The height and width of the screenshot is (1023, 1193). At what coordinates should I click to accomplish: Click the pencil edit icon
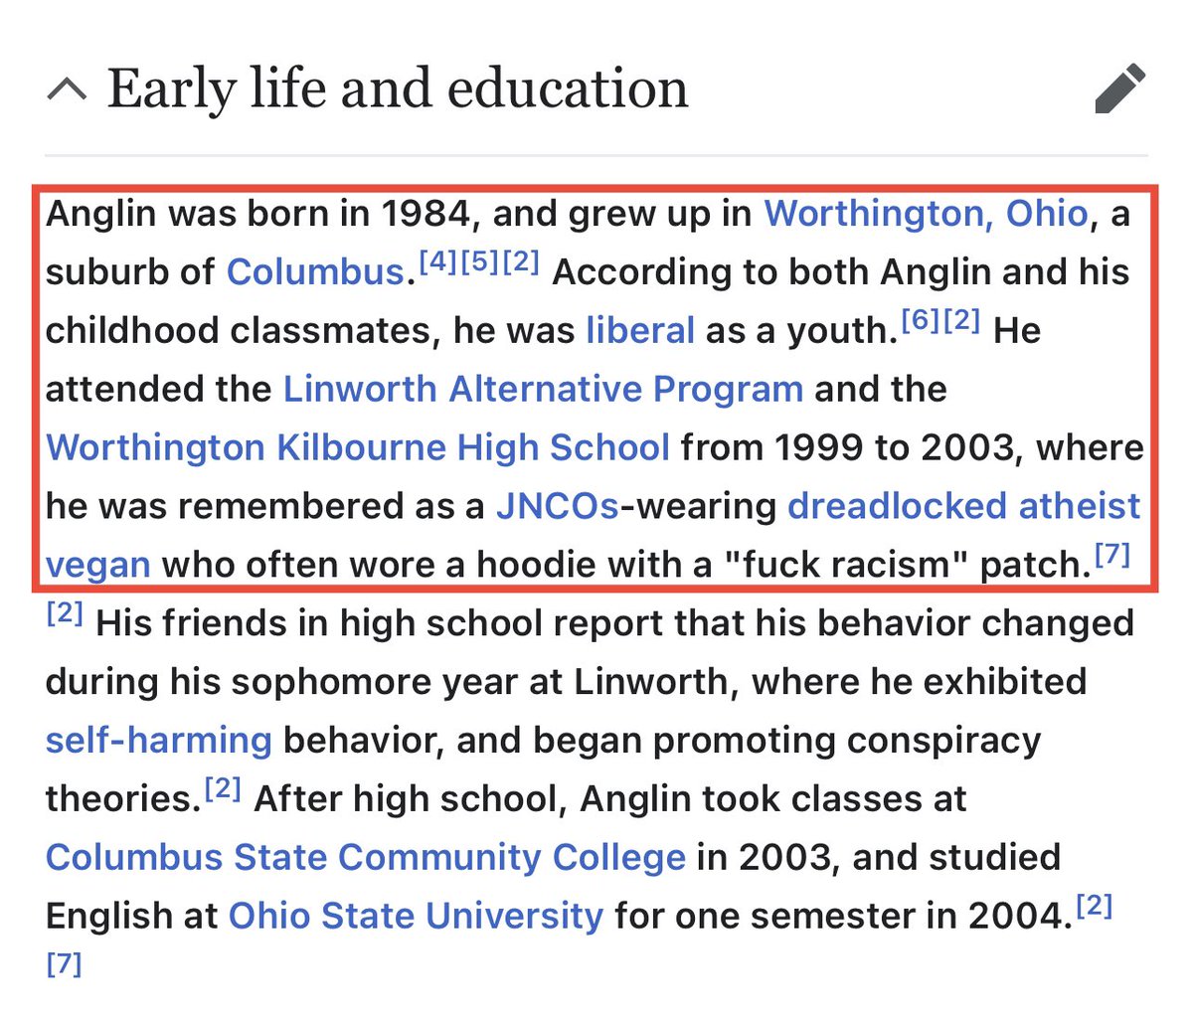1120,89
